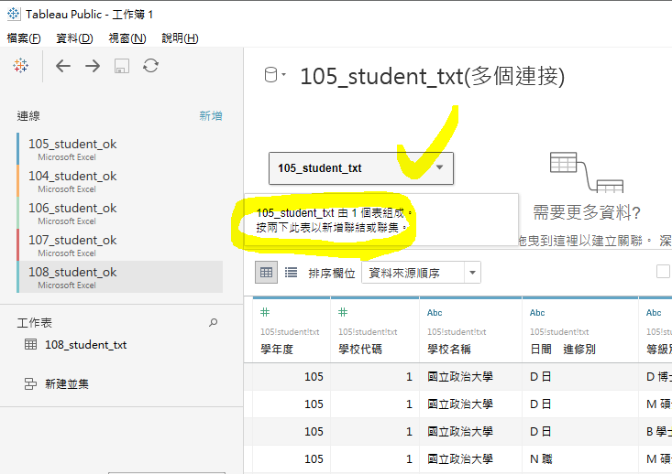
Task: Click the 日間 進修別 column header
Action: (x=563, y=350)
